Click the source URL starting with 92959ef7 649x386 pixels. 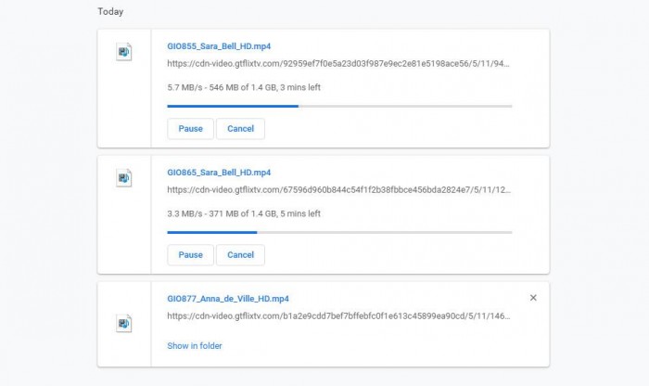coord(338,64)
